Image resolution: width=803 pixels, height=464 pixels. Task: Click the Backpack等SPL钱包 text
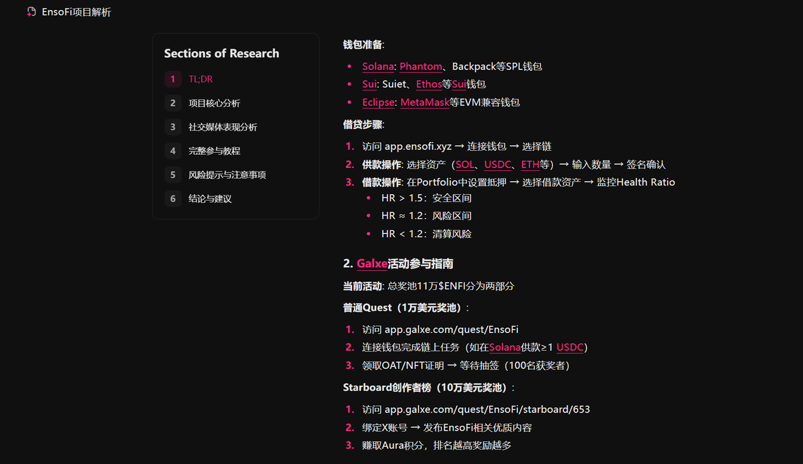tap(497, 66)
